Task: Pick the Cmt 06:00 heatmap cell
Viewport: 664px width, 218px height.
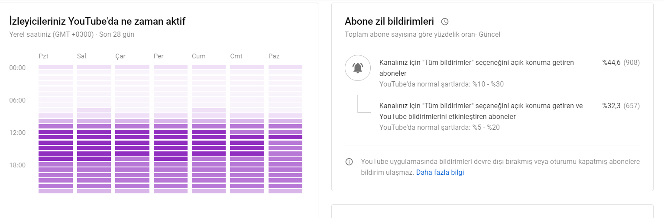Action: pos(247,99)
